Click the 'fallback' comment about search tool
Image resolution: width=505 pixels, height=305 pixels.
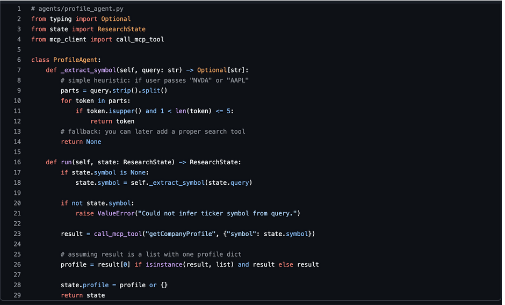153,132
